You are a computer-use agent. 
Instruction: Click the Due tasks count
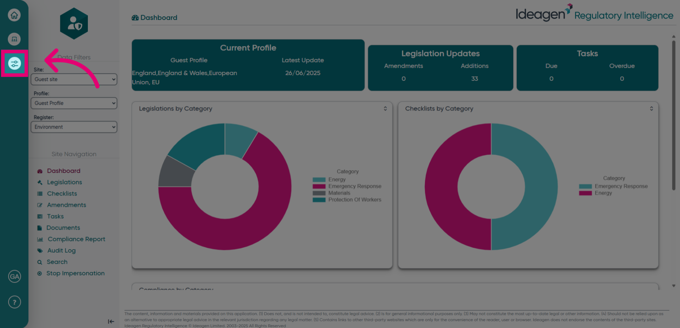[551, 79]
